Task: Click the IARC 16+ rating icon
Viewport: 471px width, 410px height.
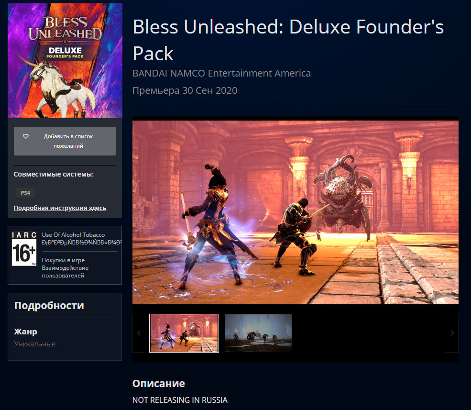Action: pyautogui.click(x=24, y=249)
